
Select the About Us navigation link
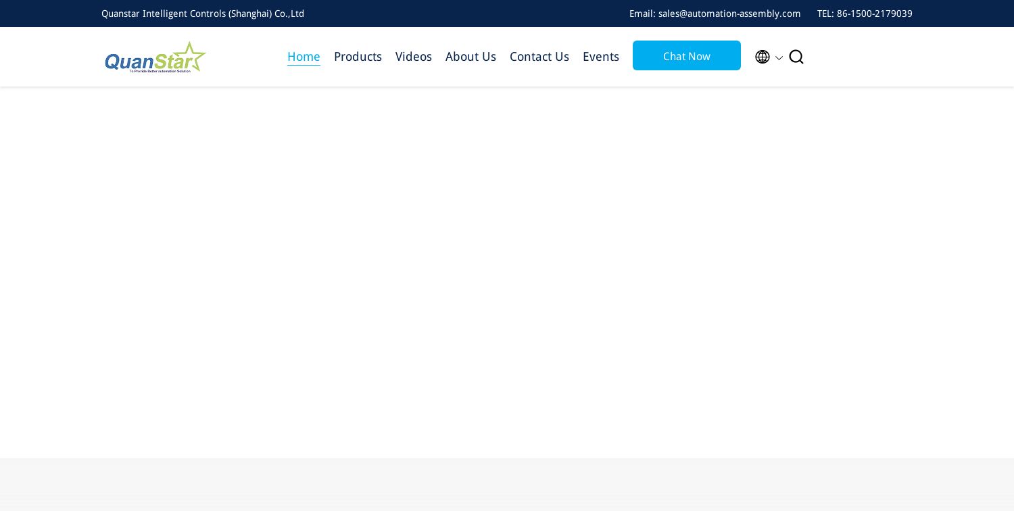point(470,57)
